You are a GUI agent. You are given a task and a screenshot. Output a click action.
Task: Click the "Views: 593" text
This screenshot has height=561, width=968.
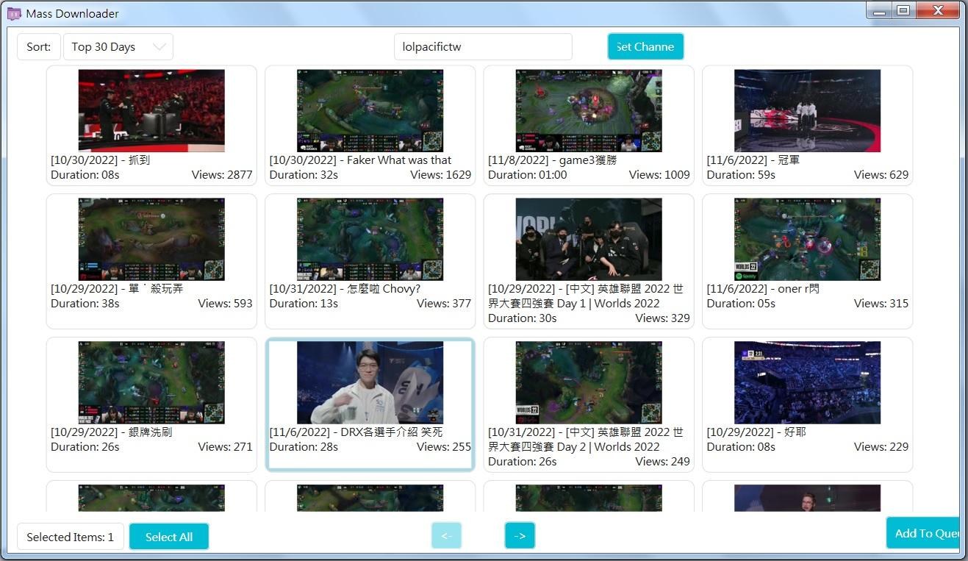226,304
